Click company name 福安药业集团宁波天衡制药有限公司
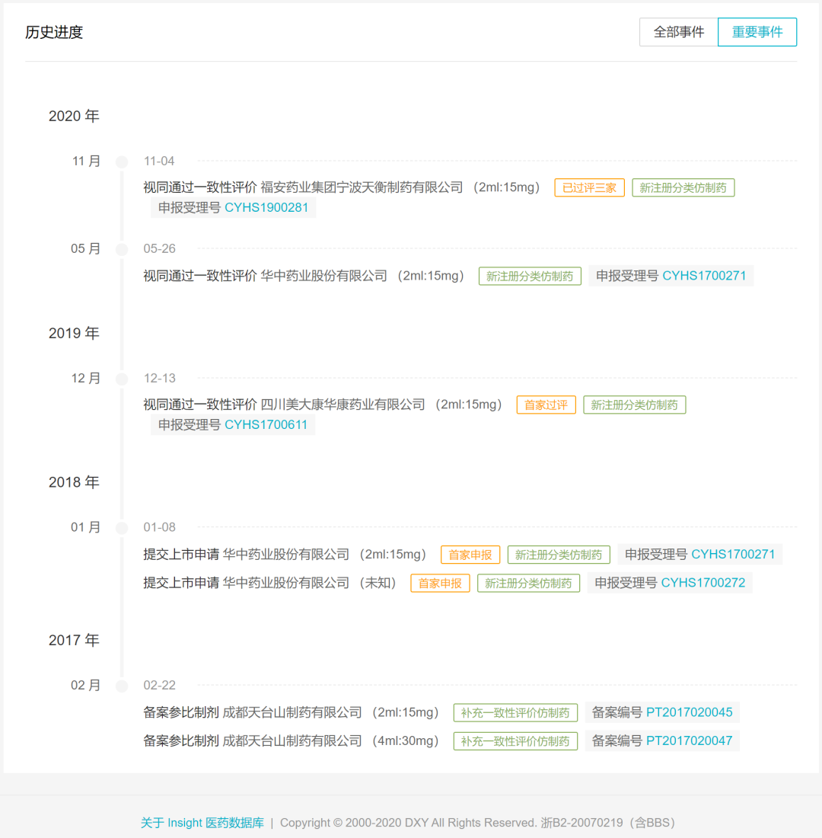This screenshot has height=838, width=822. [362, 187]
